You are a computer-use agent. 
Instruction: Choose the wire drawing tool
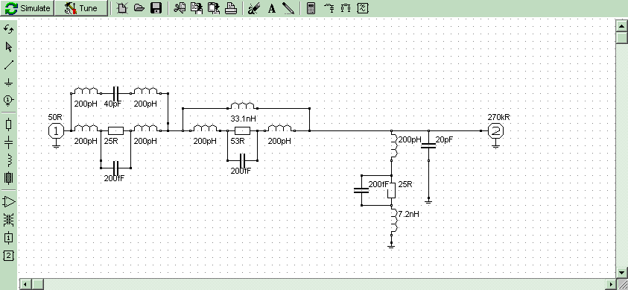(8, 65)
